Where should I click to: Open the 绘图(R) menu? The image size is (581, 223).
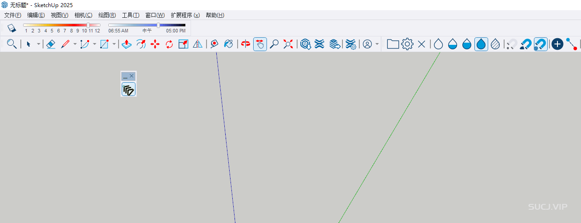pos(107,15)
